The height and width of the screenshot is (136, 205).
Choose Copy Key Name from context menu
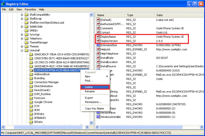coord(95,109)
